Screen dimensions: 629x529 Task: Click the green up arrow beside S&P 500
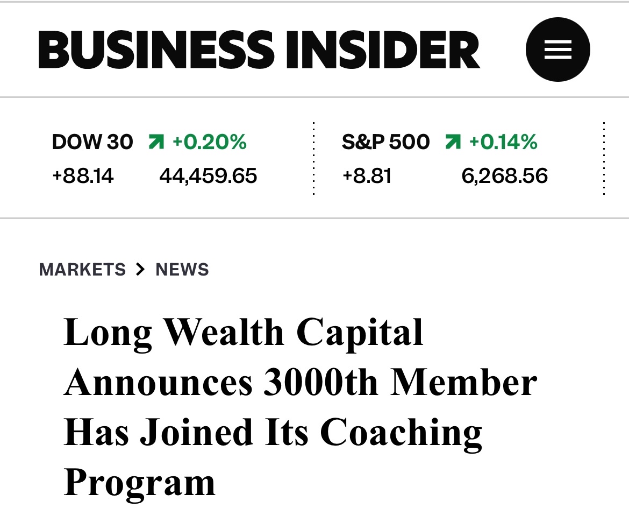click(x=453, y=142)
